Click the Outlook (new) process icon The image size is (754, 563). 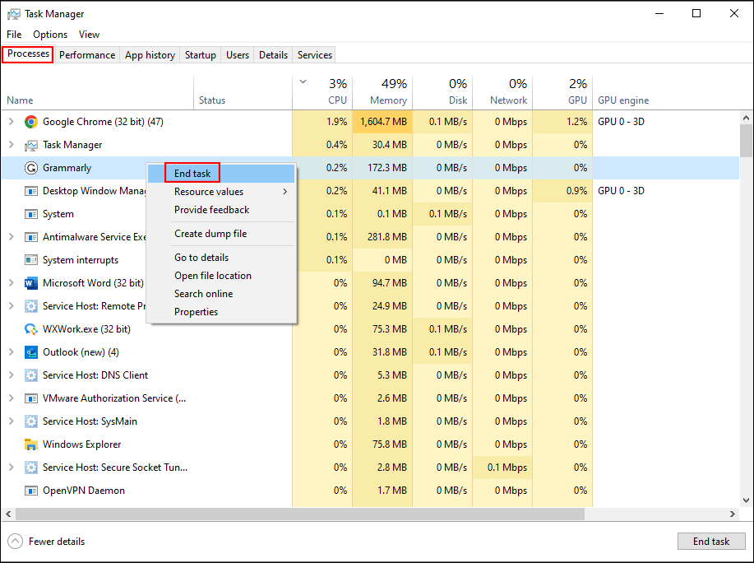pos(30,351)
